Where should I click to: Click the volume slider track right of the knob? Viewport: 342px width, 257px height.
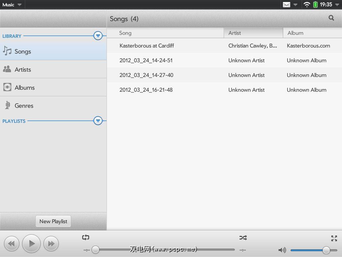pyautogui.click(x=334, y=250)
